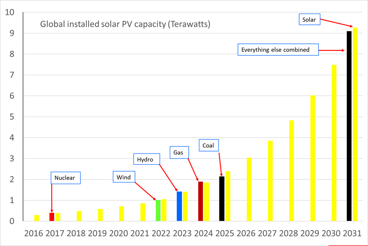Click the tall black bar in 2031
The height and width of the screenshot is (246, 368).
coord(349,126)
